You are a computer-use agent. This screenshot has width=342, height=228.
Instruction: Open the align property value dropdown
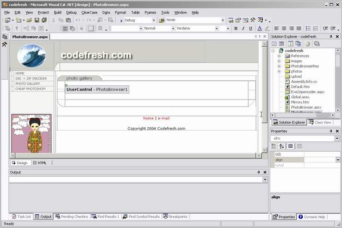338,160
